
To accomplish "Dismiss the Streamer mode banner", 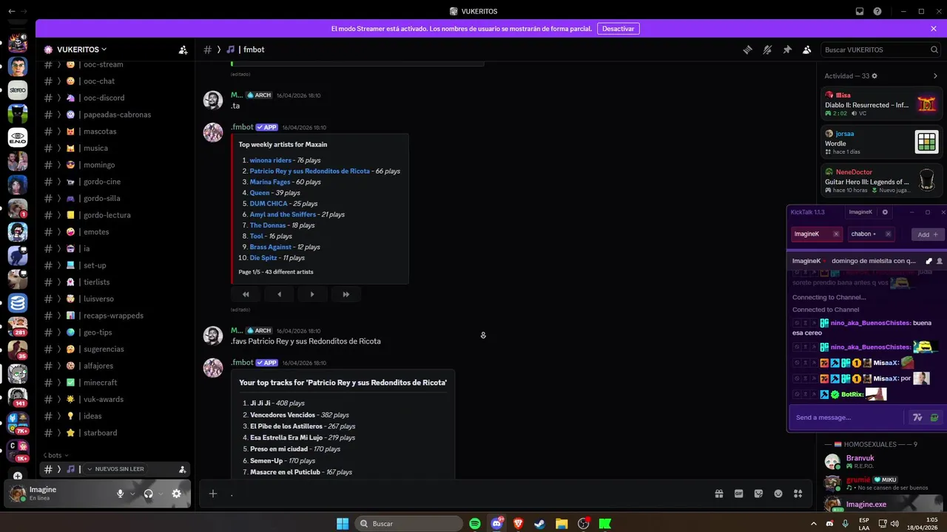I will (934, 29).
